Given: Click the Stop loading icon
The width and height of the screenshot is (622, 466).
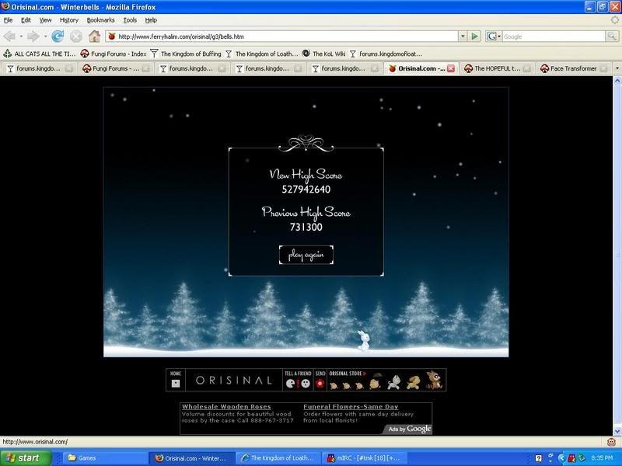Looking at the screenshot, I should click(x=75, y=37).
